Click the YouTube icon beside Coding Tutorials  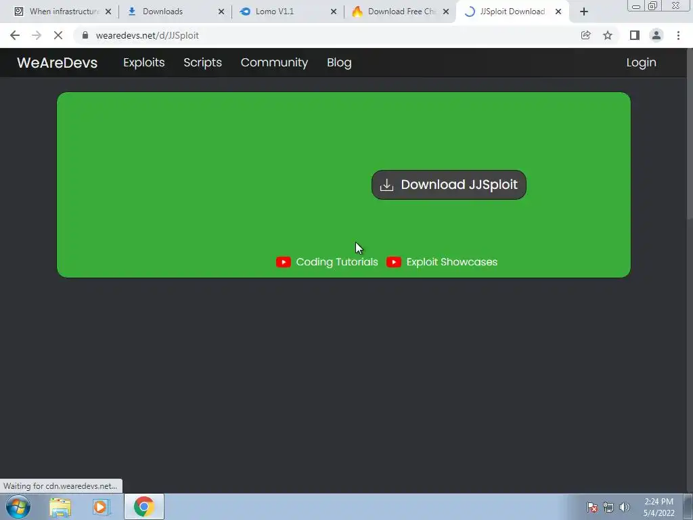point(284,262)
